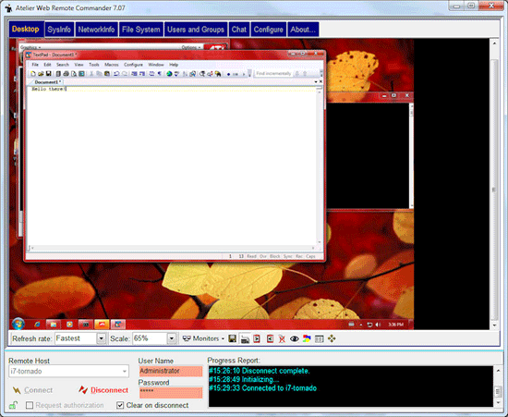
Task: Open Search menu in remote TextPad
Action: point(63,65)
